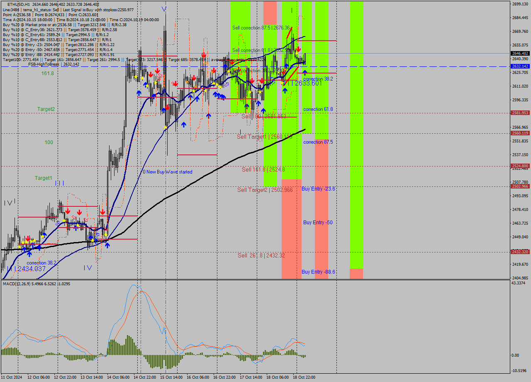The image size is (531, 382).
Task: Click the 13 Oct 14:00 time label
Action: tap(92, 377)
